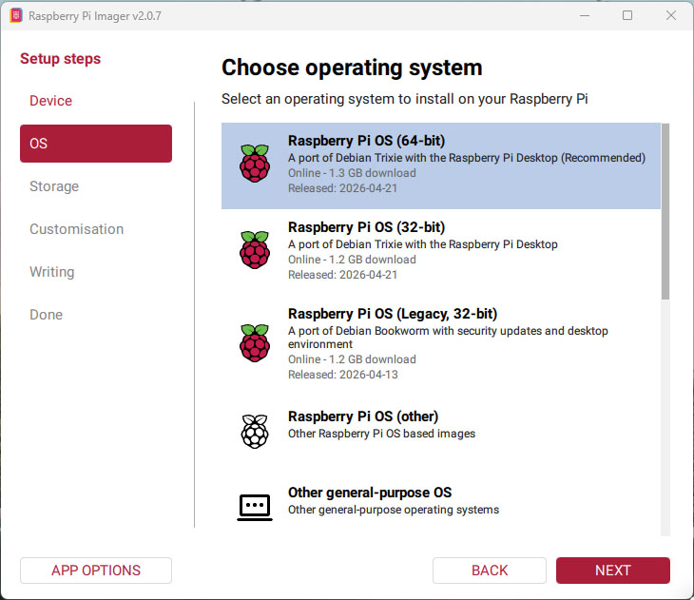Click 'A port of Debian Bookworm' description
Viewport: 694px width, 600px height.
(x=448, y=338)
